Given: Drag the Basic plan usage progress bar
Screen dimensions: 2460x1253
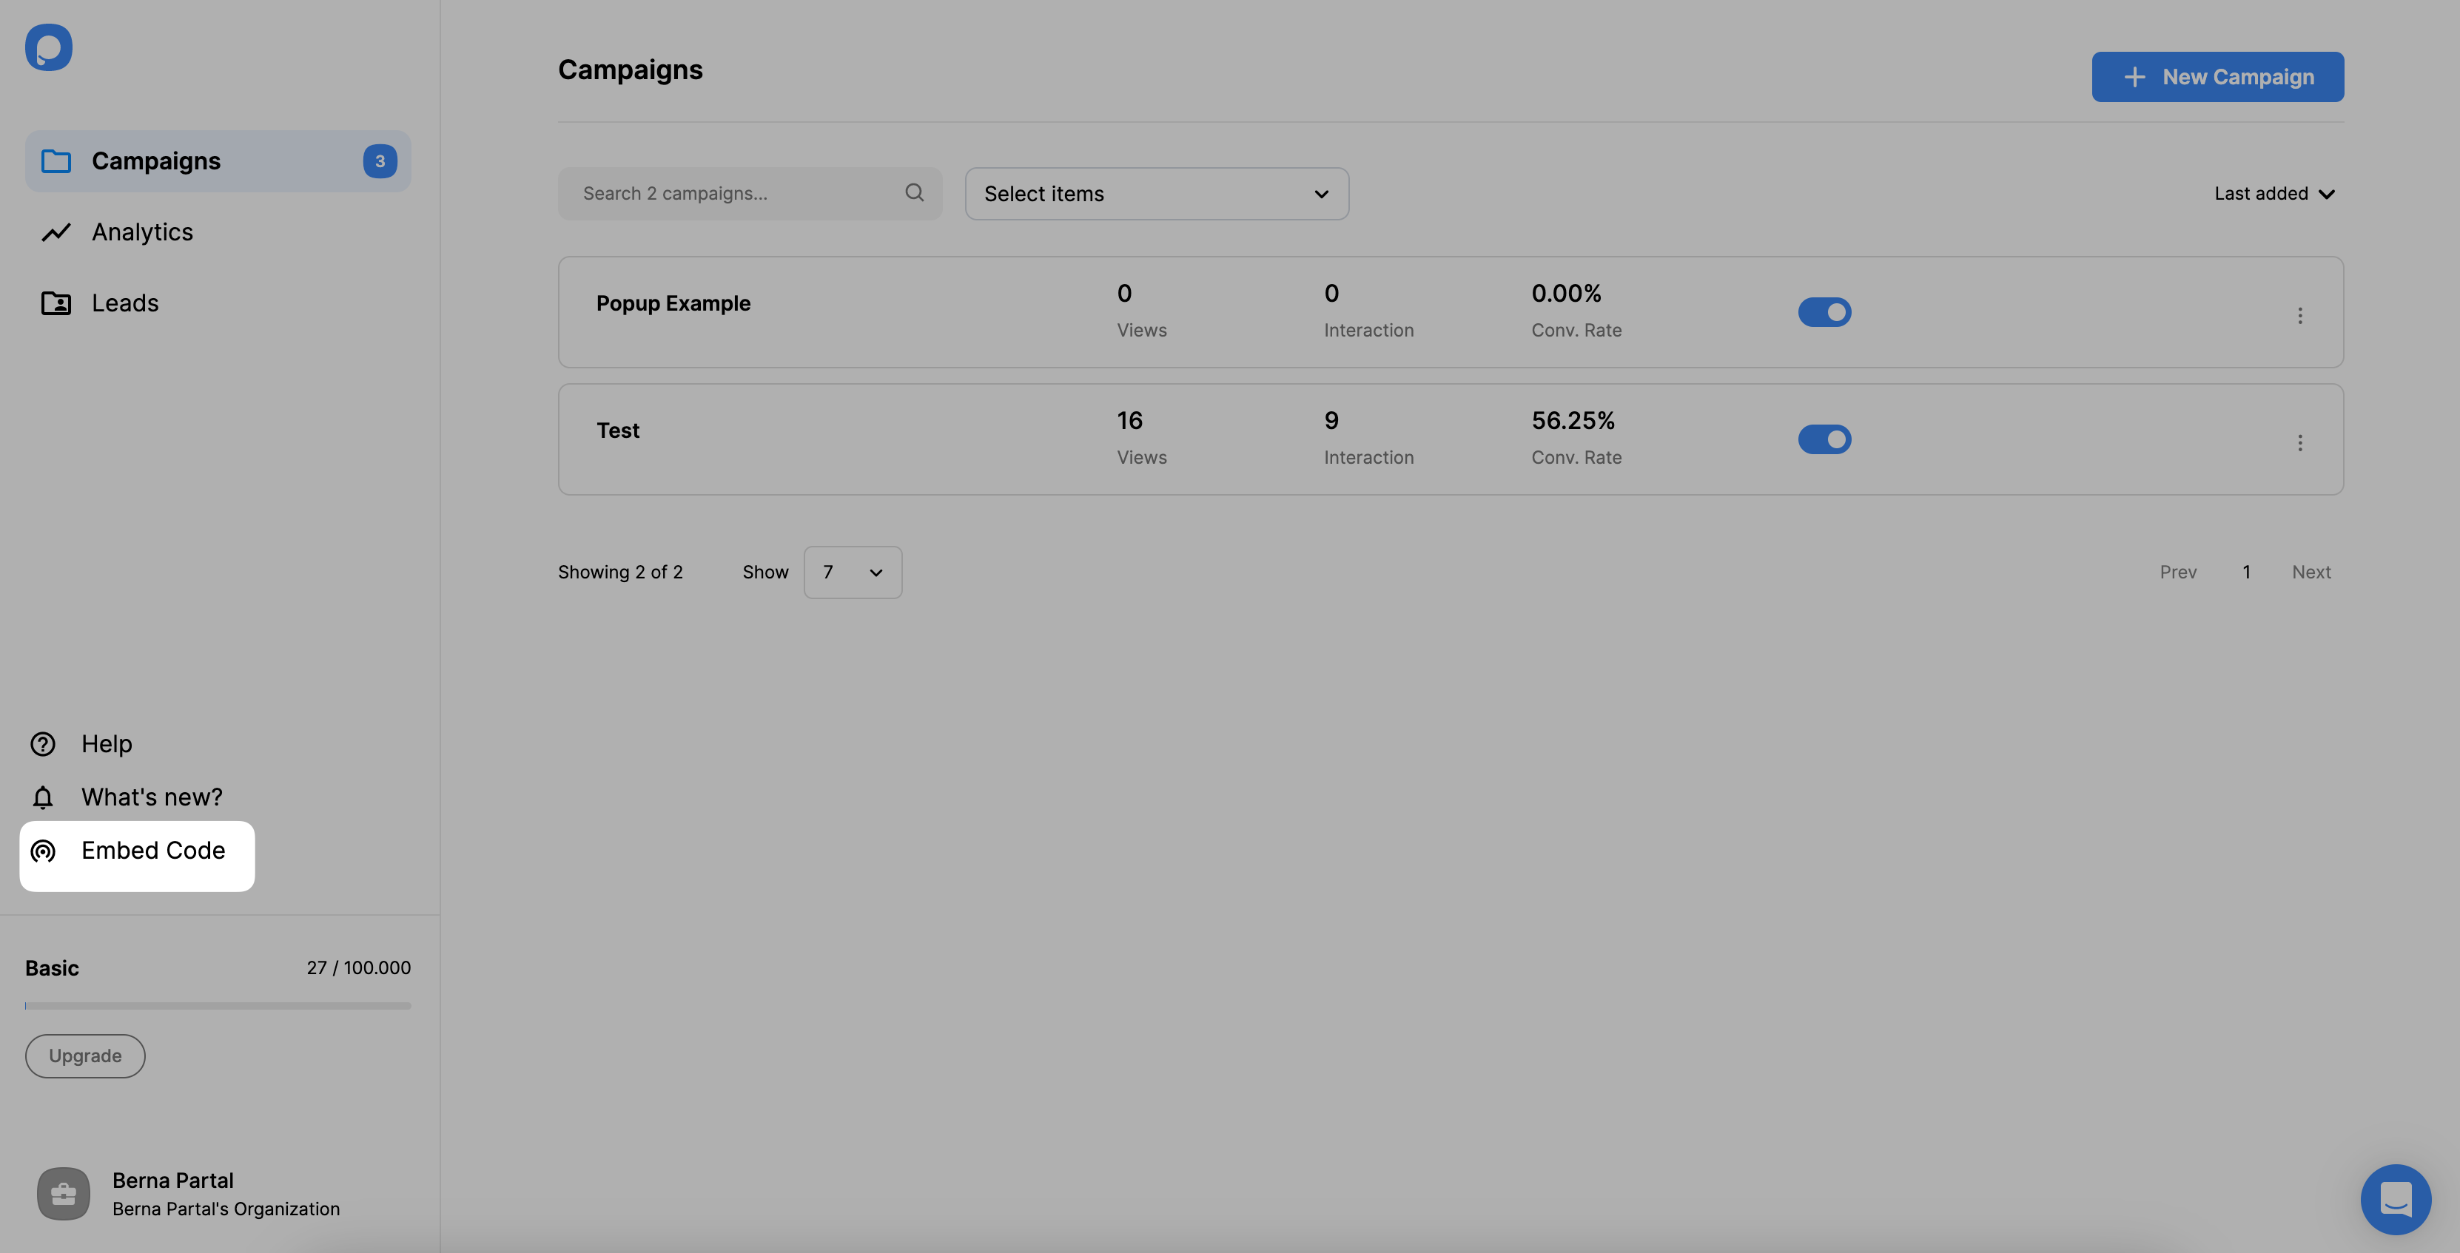Looking at the screenshot, I should coord(218,1004).
